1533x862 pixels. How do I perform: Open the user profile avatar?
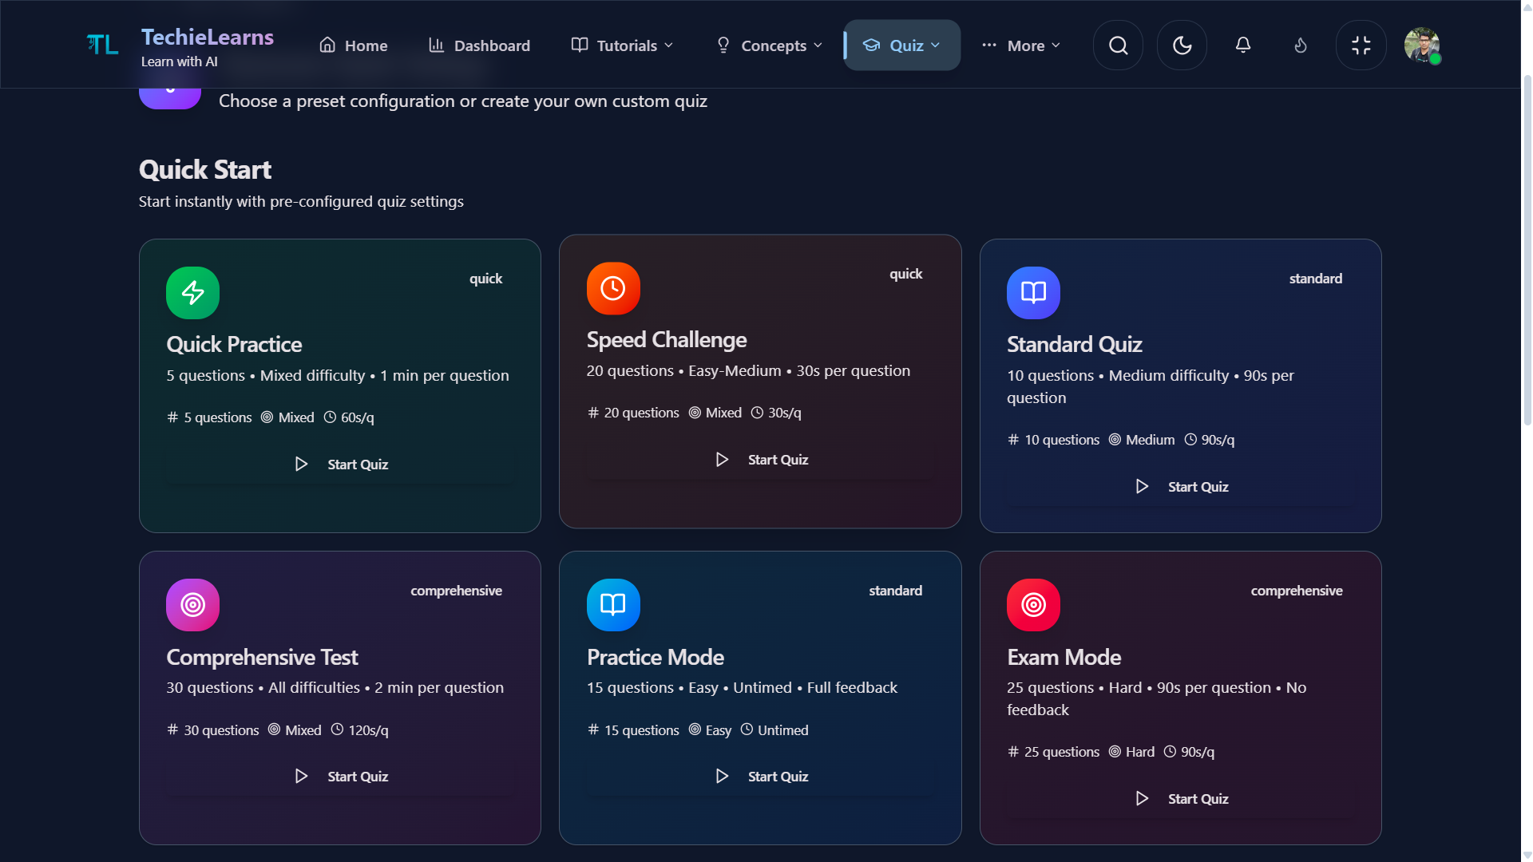tap(1423, 45)
